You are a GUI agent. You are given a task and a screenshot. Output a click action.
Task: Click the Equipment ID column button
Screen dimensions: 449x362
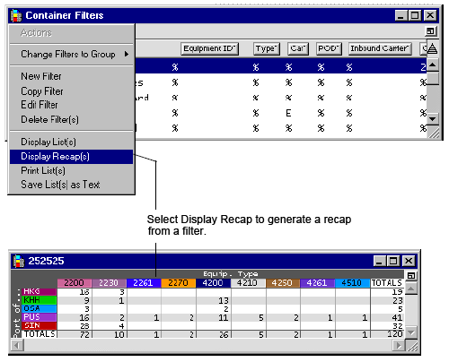click(209, 48)
